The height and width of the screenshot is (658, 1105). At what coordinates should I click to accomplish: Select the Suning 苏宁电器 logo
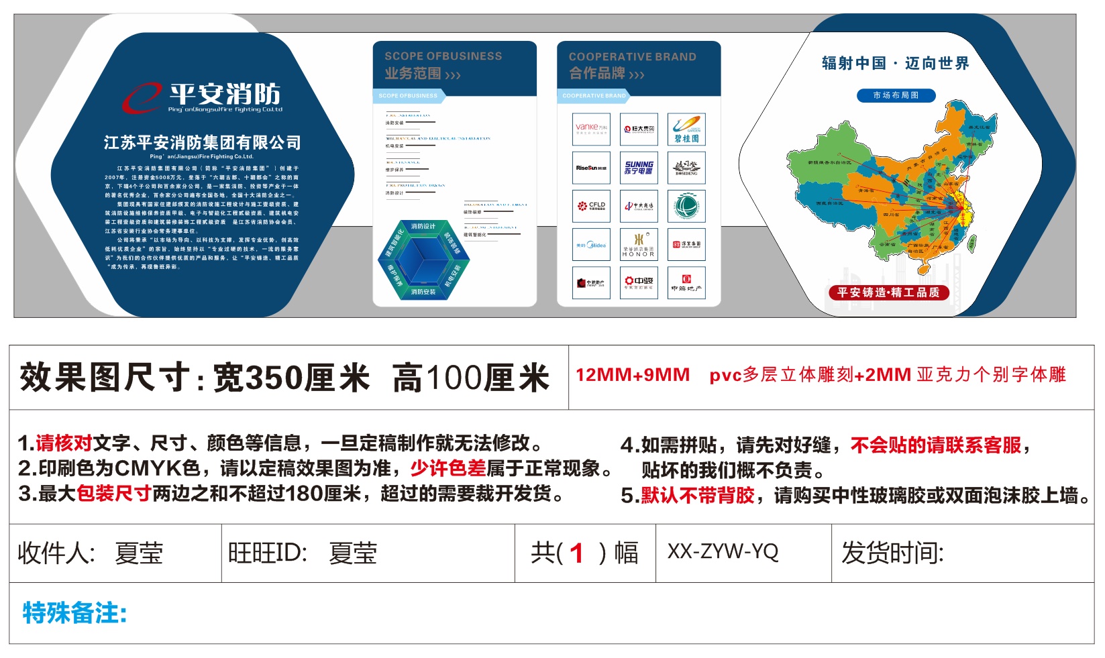[639, 168]
